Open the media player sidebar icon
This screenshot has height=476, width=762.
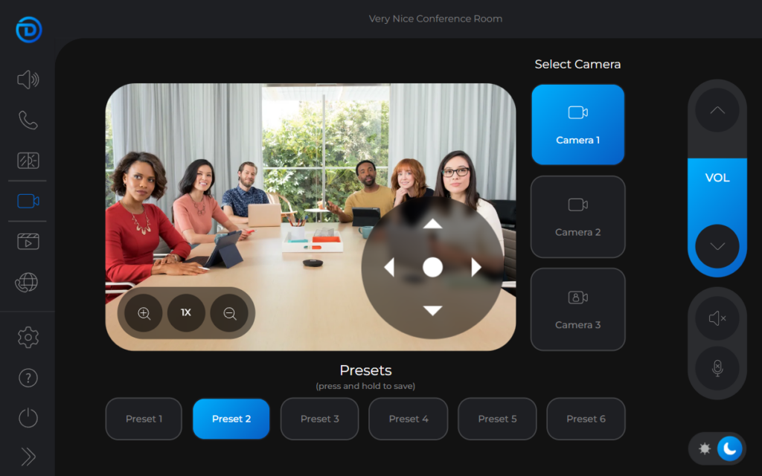click(28, 242)
